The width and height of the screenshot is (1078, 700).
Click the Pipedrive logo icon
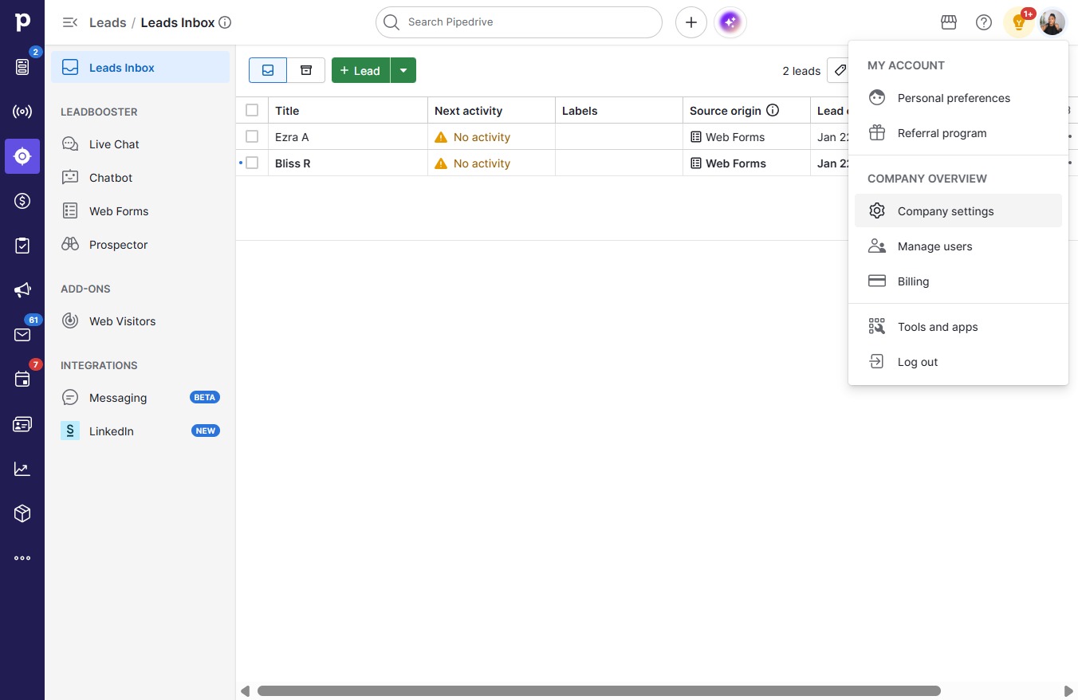[x=22, y=22]
